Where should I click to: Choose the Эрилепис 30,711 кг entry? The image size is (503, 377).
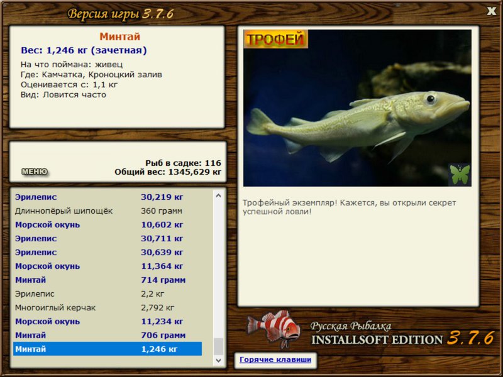point(108,239)
